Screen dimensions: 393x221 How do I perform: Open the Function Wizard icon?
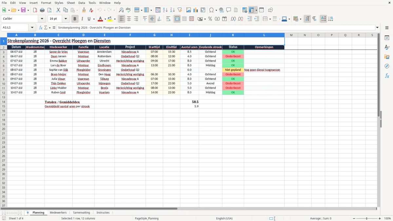tap(41, 28)
